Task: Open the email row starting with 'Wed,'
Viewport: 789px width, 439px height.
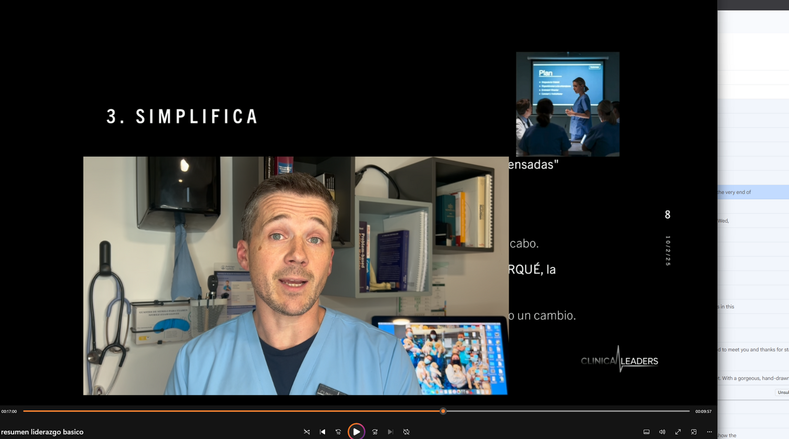Action: [753, 221]
